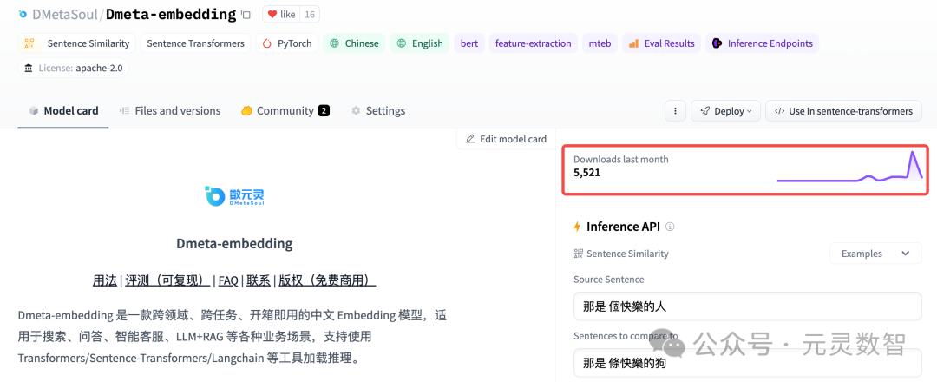Viewport: 937px width, 382px height.
Task: Click the DMetaSoul logo in model card
Action: (x=234, y=196)
